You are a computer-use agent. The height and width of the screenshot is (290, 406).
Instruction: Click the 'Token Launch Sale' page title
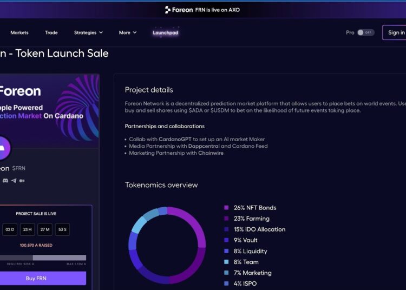(62, 54)
